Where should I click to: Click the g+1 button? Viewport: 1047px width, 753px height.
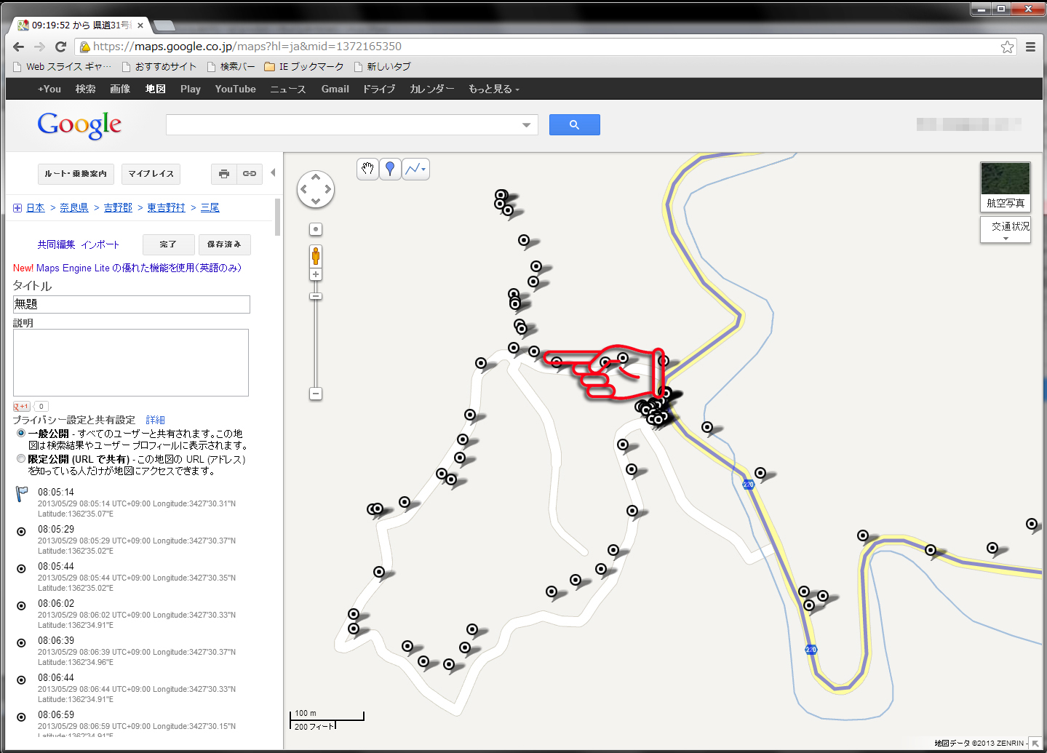(22, 407)
